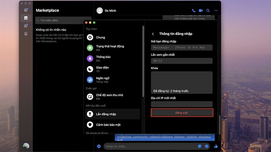
Task: Click the Đăng xuất logout button
Action: tap(182, 113)
